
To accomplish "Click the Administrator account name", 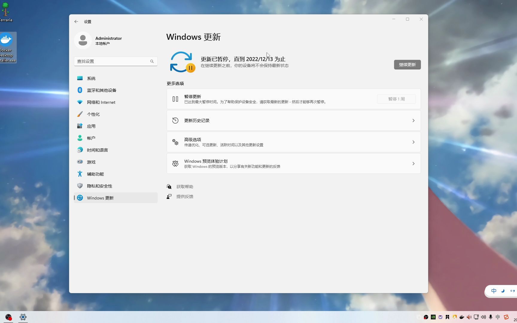I will tap(109, 38).
